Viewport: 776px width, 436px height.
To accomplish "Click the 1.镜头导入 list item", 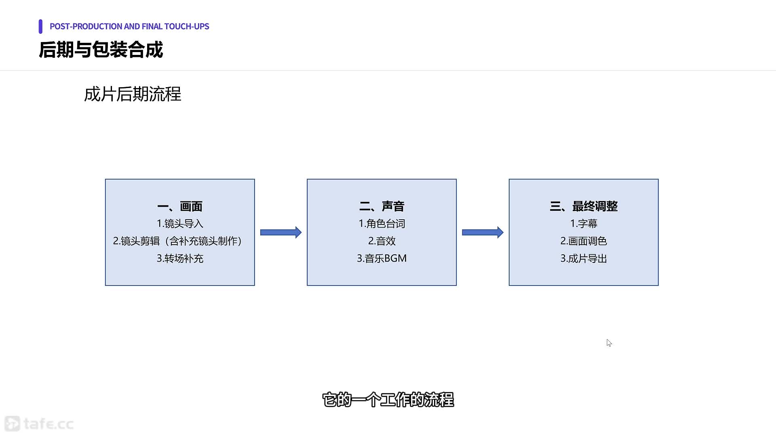I will [x=180, y=224].
